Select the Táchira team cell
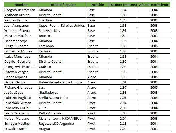 pos(62,51)
